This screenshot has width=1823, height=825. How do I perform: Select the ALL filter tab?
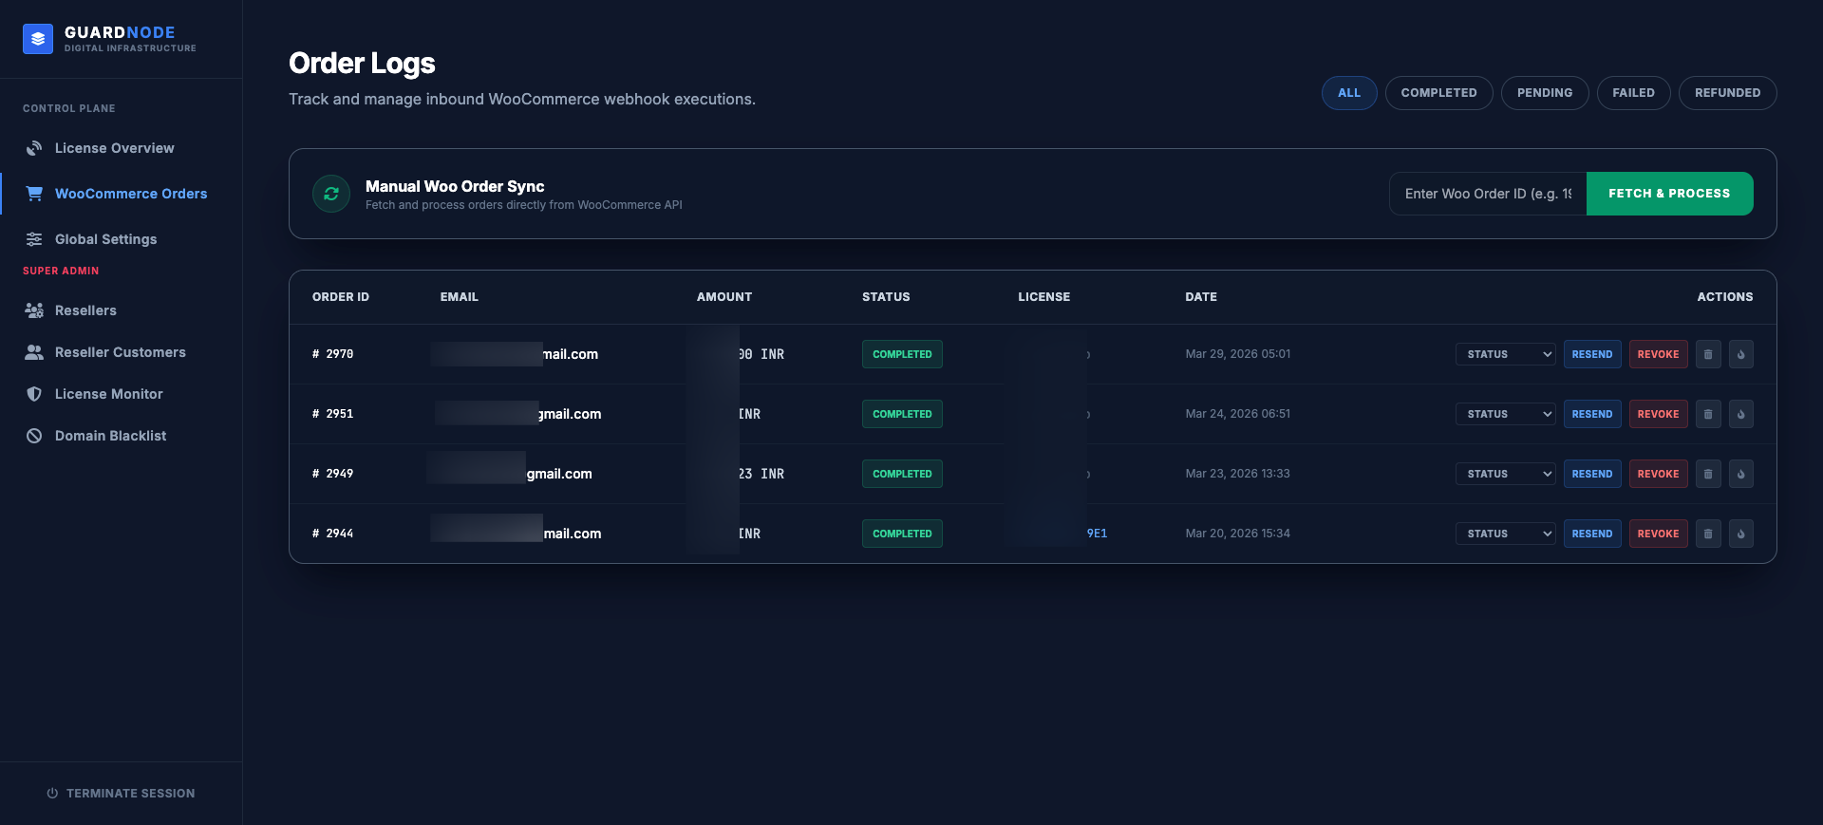point(1349,93)
